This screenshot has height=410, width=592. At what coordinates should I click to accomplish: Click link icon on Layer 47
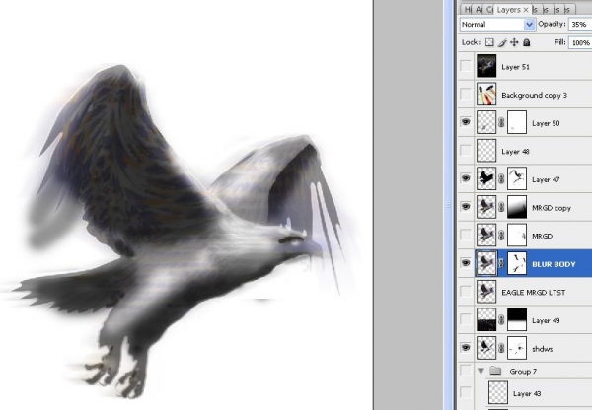[x=501, y=179]
